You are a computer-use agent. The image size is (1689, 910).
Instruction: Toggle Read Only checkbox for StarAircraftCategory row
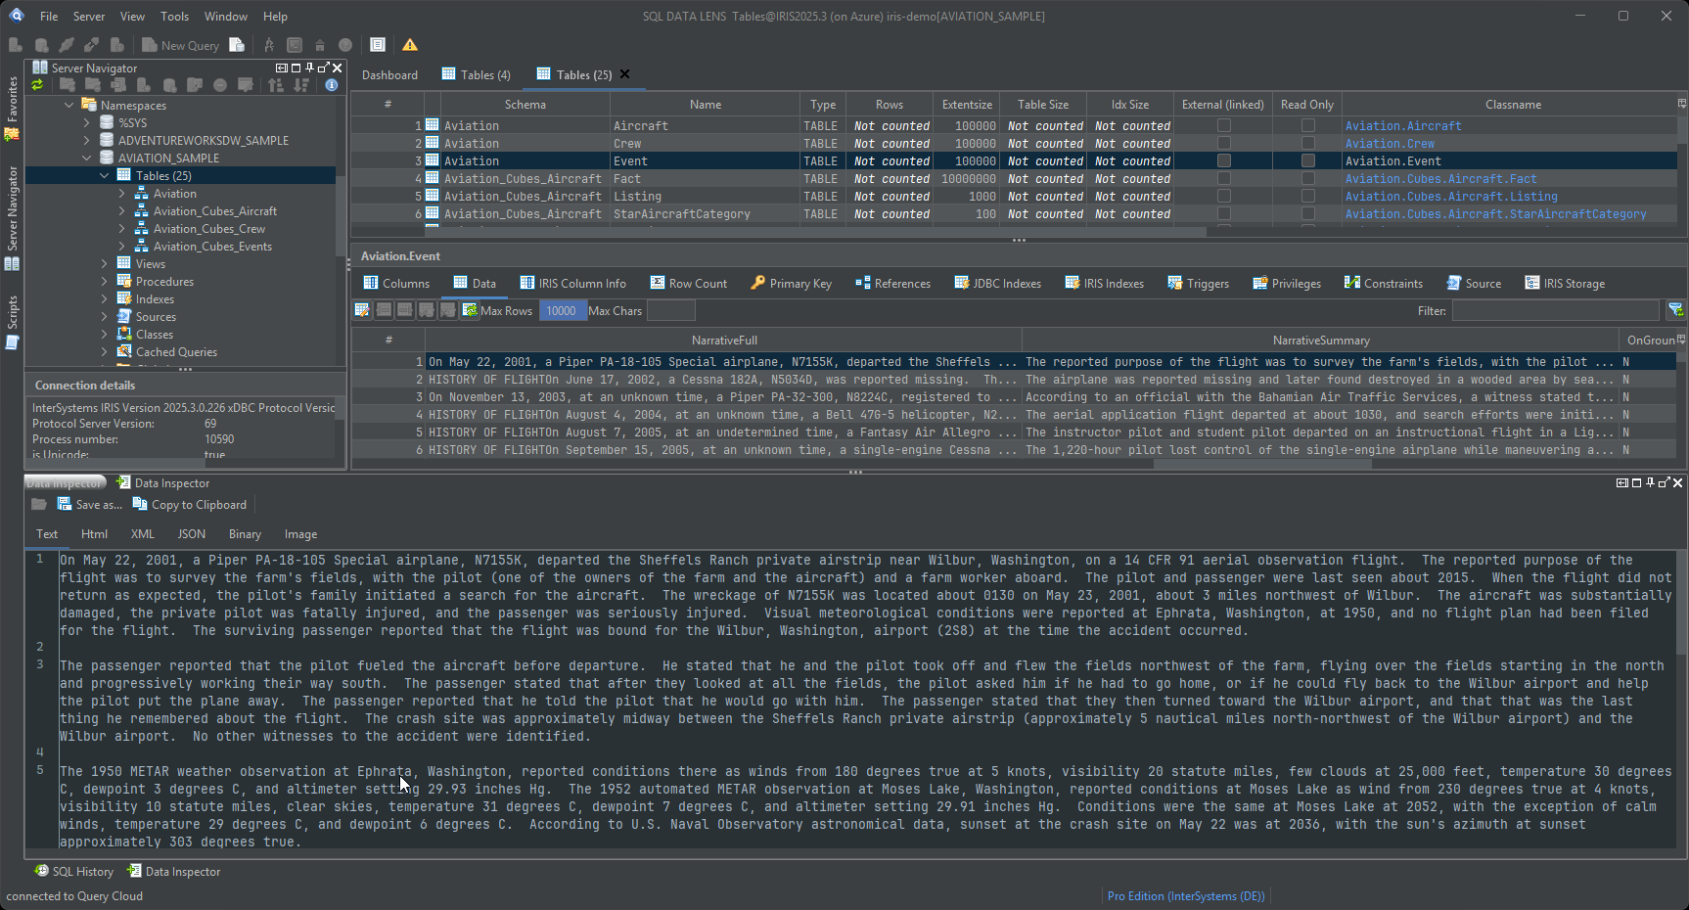click(x=1307, y=213)
